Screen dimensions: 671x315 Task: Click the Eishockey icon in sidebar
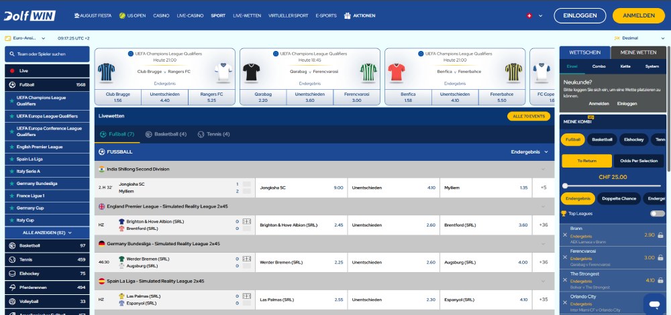tap(12, 273)
